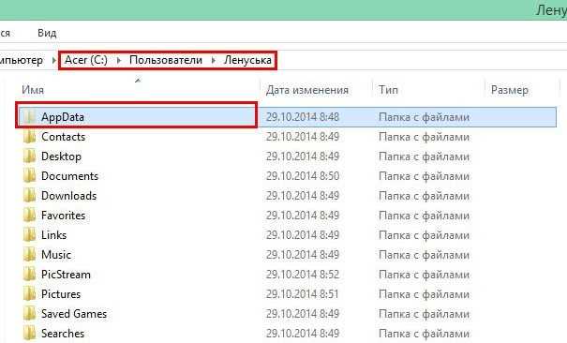Click Ленуська in the address path
The image size is (567, 343).
click(x=247, y=60)
